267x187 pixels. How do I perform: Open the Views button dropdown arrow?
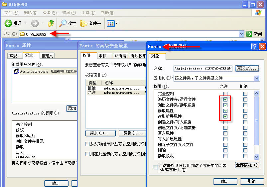coord(117,24)
